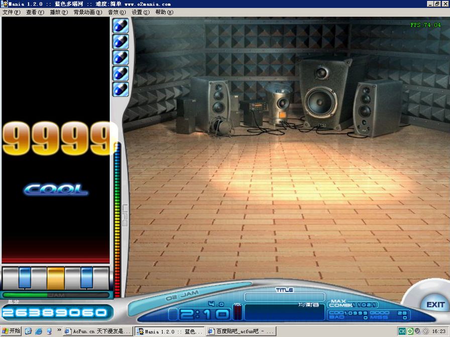This screenshot has width=450, height=337.
Task: Click the O2 JAM logo text
Action: [x=182, y=296]
